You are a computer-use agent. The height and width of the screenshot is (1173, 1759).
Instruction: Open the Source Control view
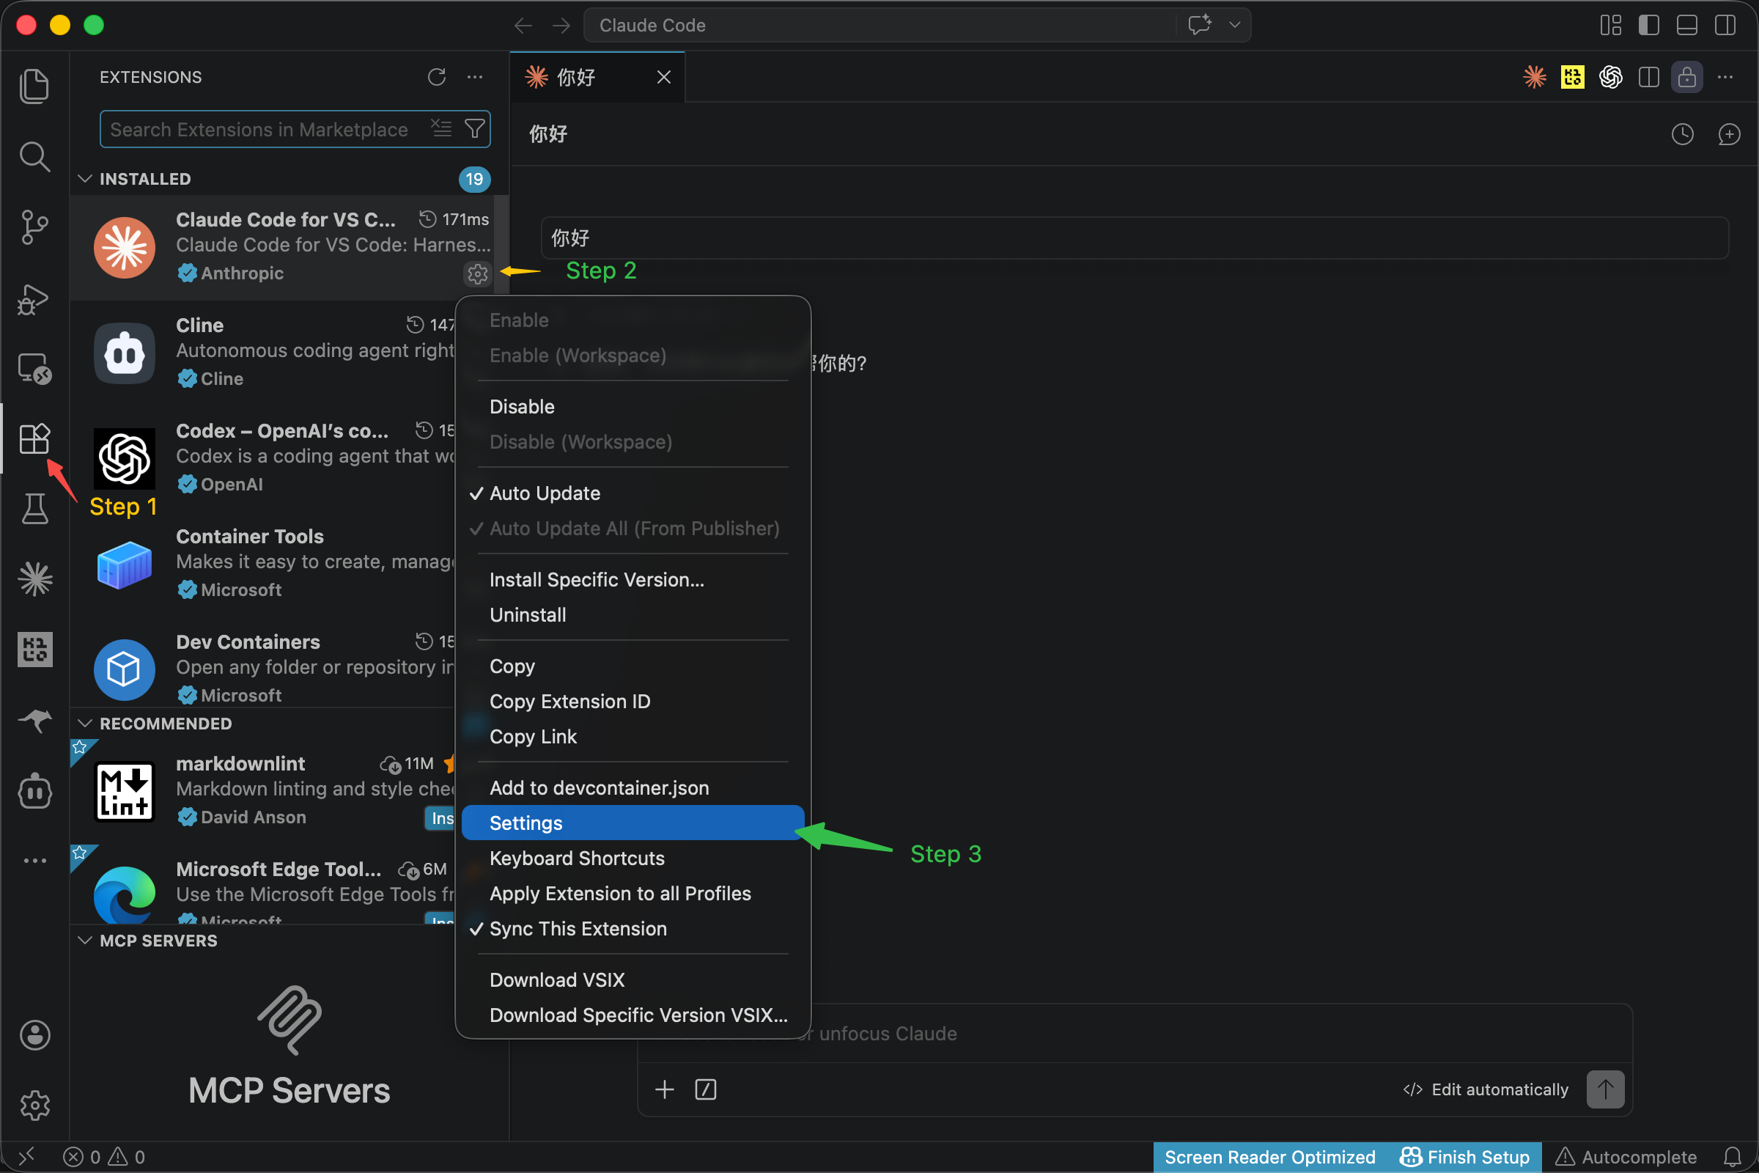coord(34,227)
